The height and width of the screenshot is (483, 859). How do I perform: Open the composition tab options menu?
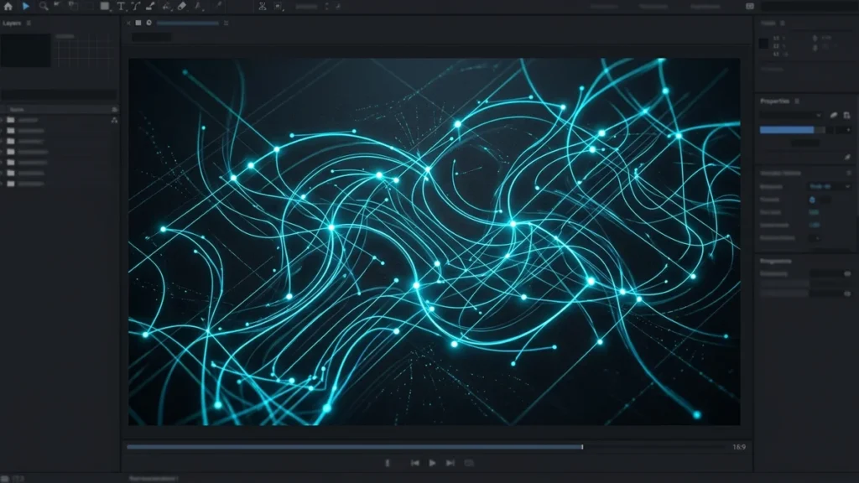(x=226, y=23)
